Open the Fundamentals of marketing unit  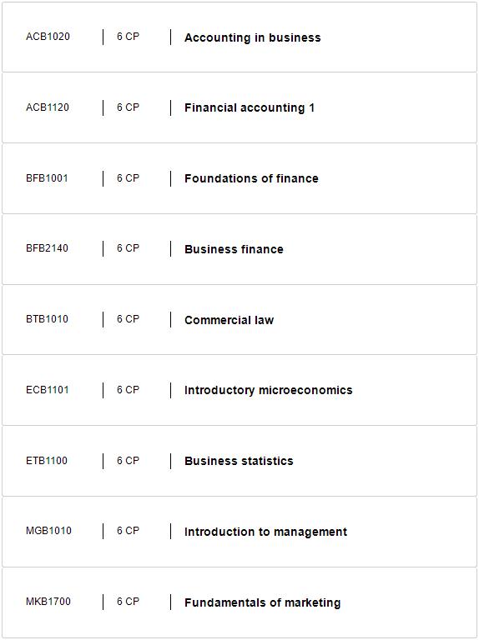[262, 602]
